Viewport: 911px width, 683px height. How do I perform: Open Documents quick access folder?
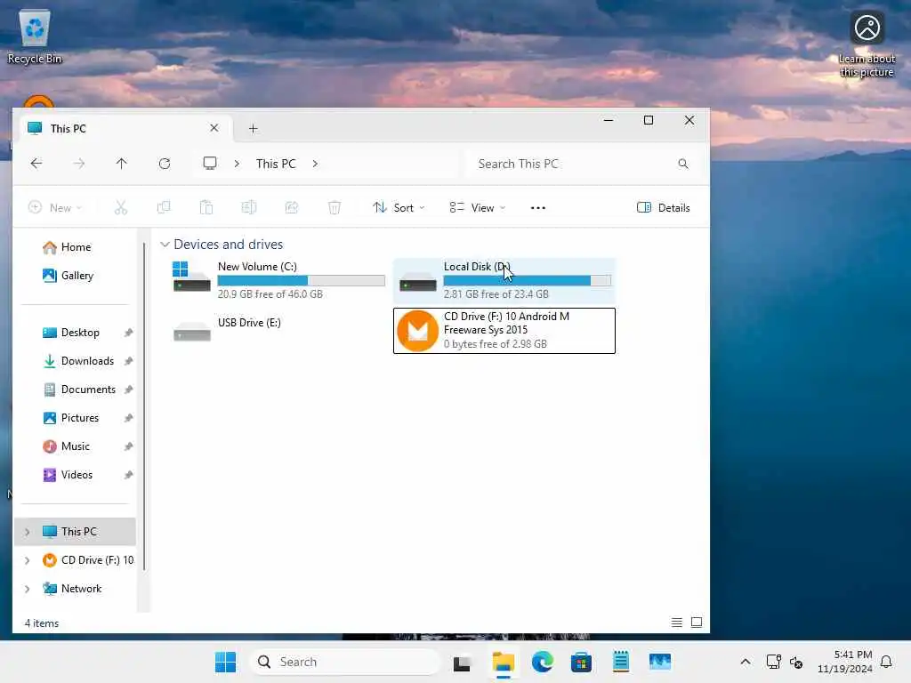point(75,390)
